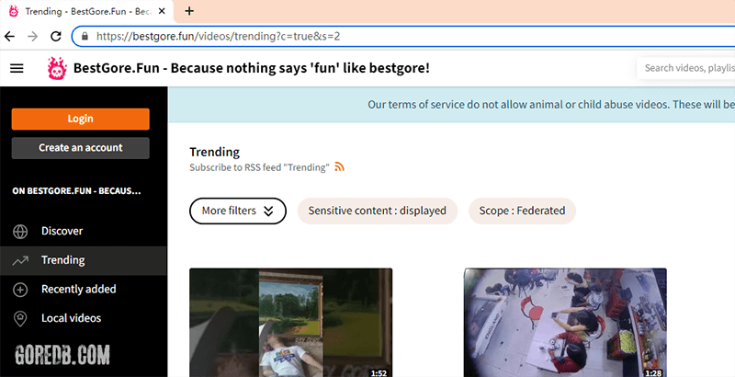This screenshot has height=377, width=735.
Task: Click the Trending arrow icon in sidebar
Action: click(x=20, y=260)
